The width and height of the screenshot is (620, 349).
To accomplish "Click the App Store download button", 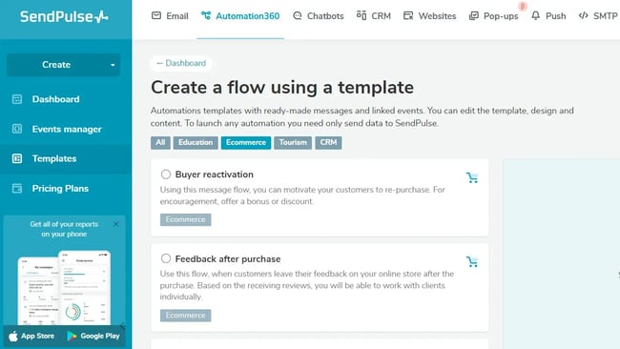I will (x=31, y=336).
